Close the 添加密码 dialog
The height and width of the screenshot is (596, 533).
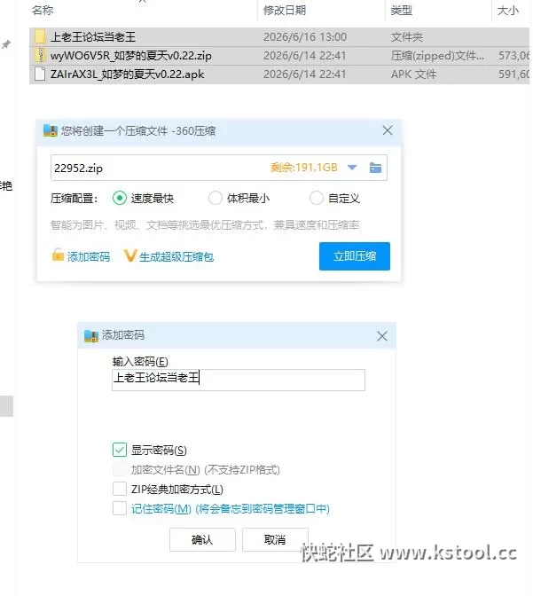coord(382,336)
